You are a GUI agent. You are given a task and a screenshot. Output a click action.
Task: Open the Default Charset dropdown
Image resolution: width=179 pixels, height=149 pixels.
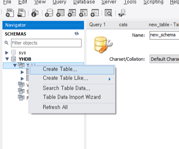coord(164,59)
